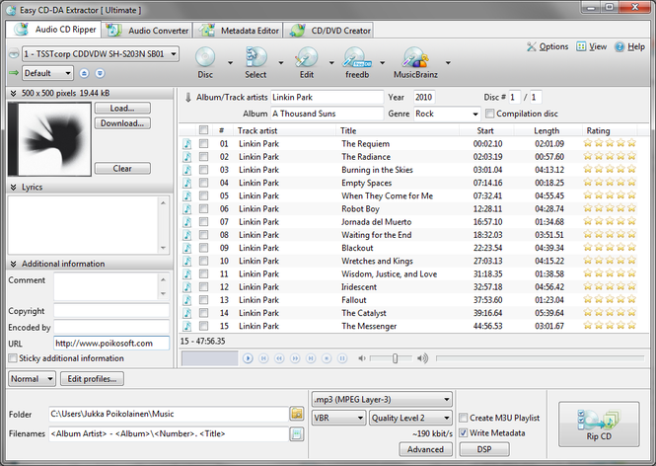Enable the Compilation disc checkbox
This screenshot has width=656, height=466.
[490, 114]
